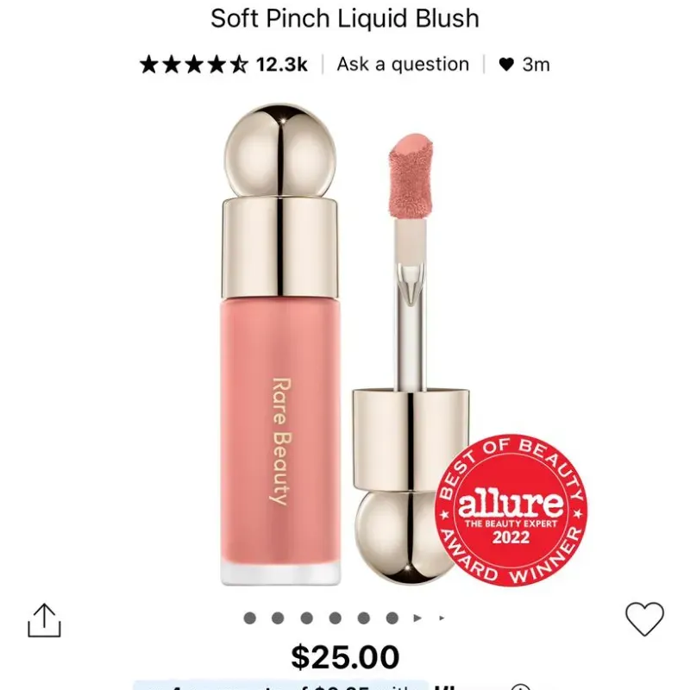Select the fourth carousel dot
This screenshot has width=690, height=690.
336,618
